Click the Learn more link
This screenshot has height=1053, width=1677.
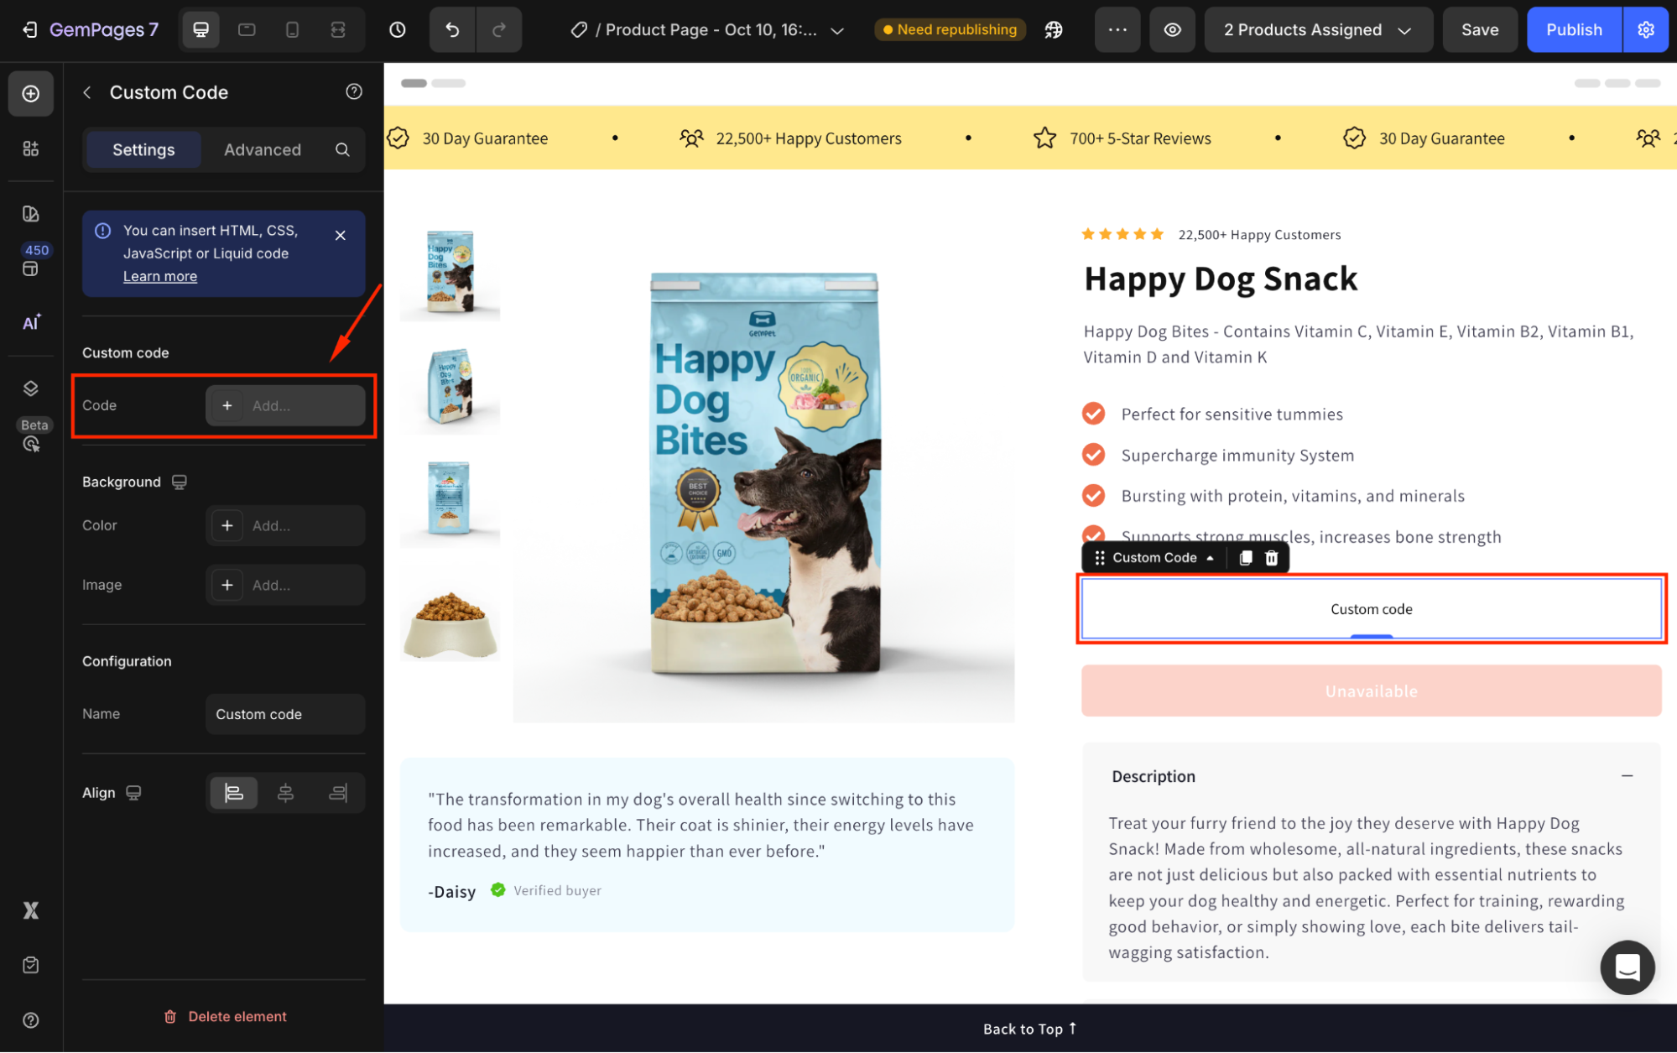tap(160, 277)
